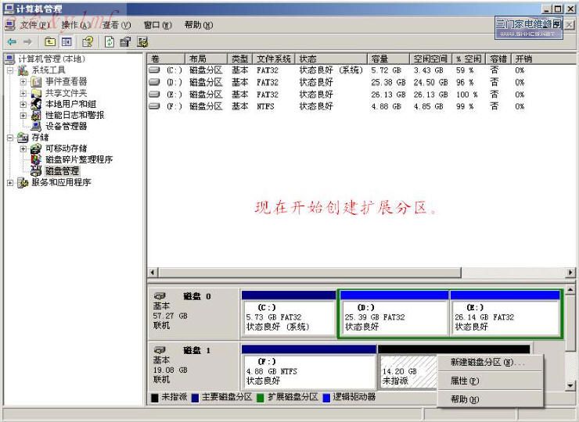Open the 操作(A) menu
This screenshot has height=422, width=579.
[x=75, y=25]
